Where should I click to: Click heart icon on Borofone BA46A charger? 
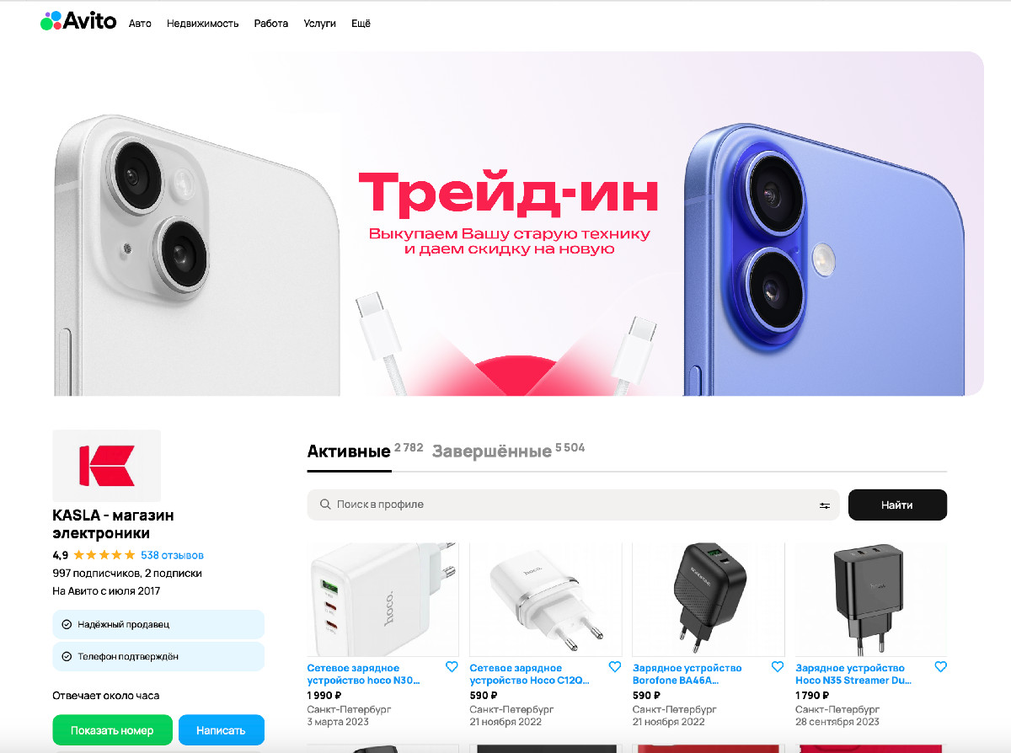click(x=778, y=667)
